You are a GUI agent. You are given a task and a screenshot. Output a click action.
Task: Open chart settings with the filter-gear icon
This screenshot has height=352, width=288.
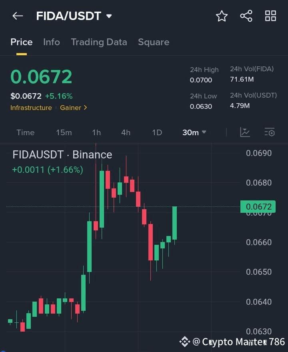[270, 132]
